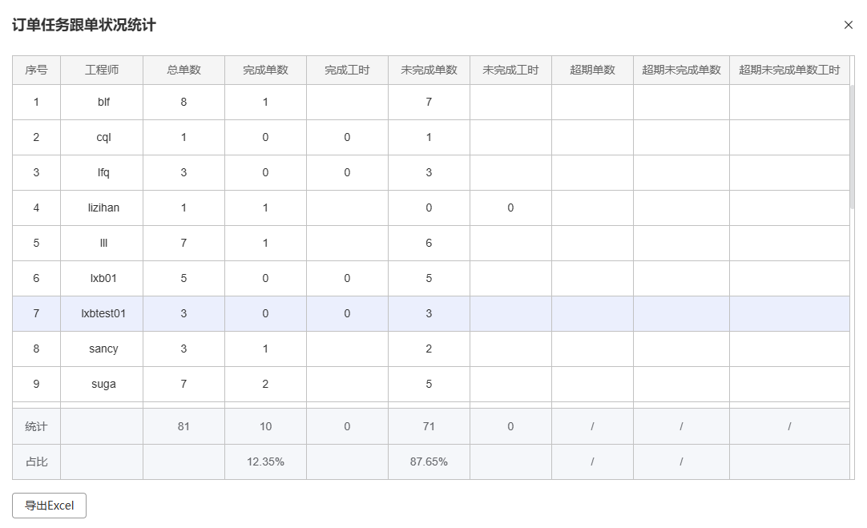Close the order task statistics dialog
This screenshot has width=867, height=528.
pyautogui.click(x=848, y=25)
